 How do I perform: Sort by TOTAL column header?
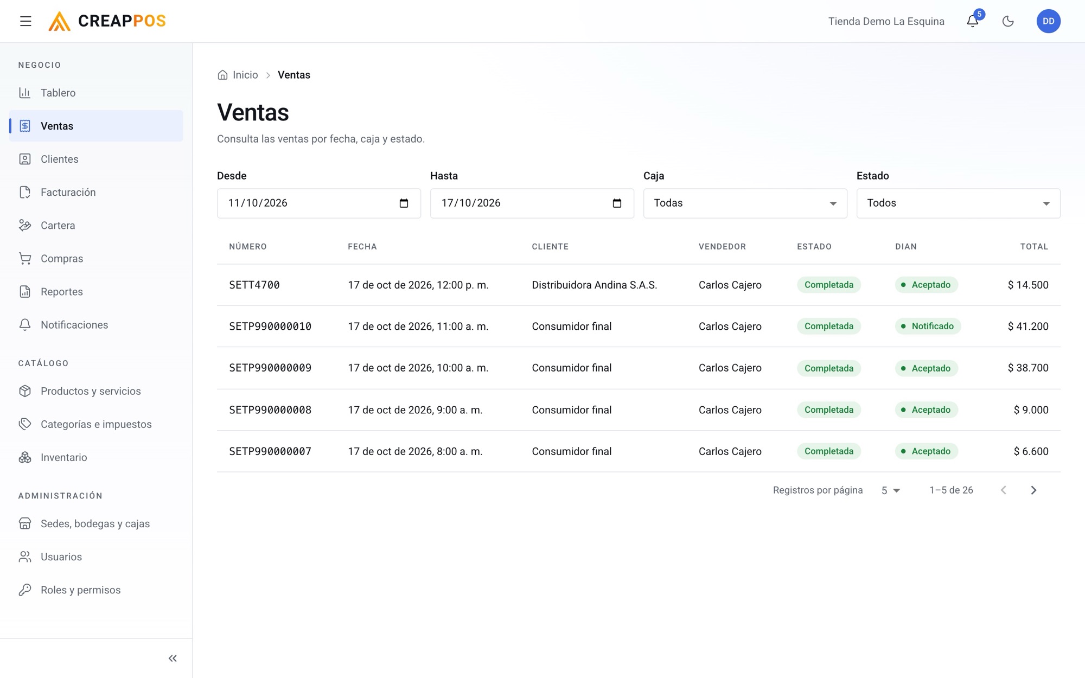[1034, 246]
